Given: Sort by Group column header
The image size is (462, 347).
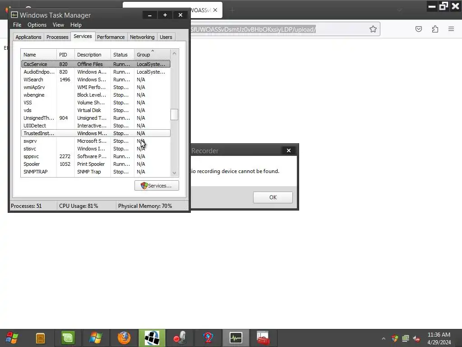Looking at the screenshot, I should pyautogui.click(x=152, y=55).
